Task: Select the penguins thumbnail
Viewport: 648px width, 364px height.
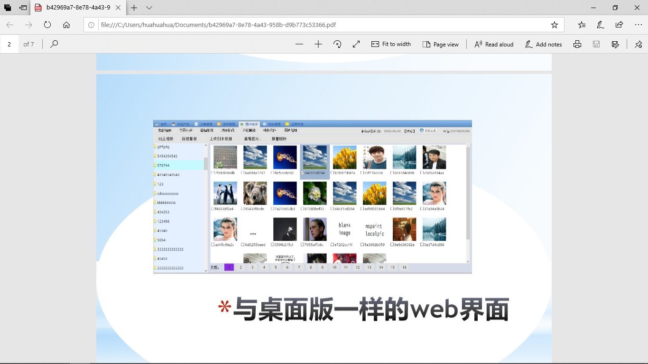Action: [x=225, y=193]
